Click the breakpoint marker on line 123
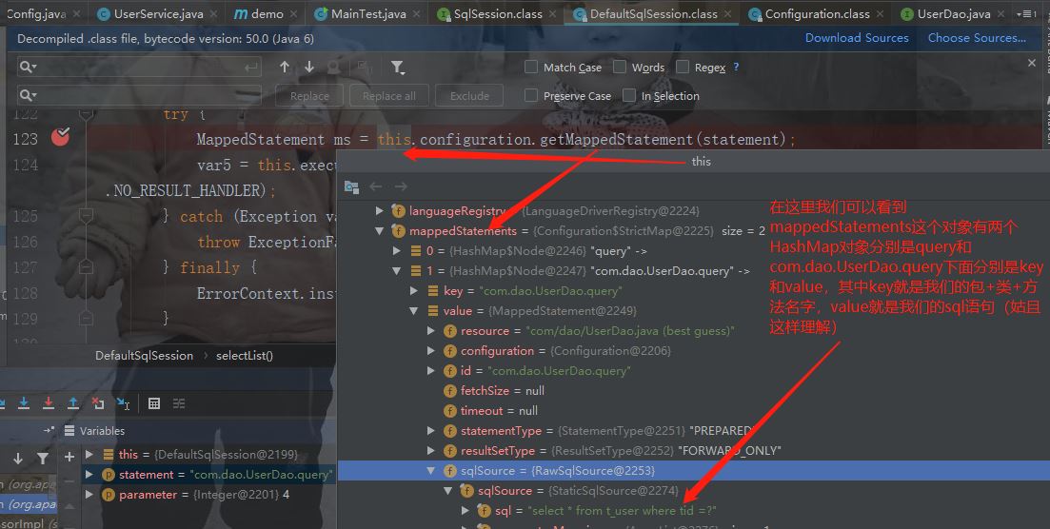 click(x=60, y=137)
